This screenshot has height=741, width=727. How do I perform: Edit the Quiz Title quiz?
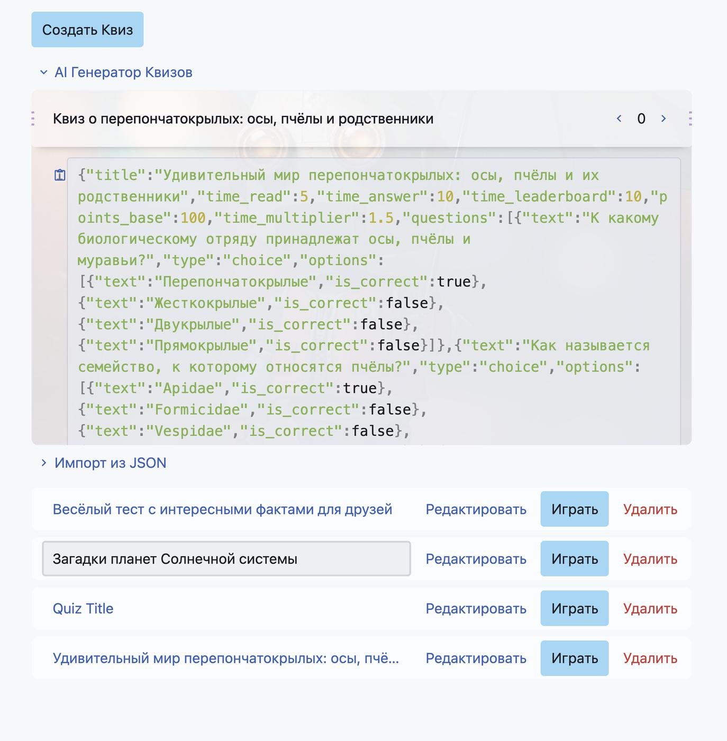(476, 609)
